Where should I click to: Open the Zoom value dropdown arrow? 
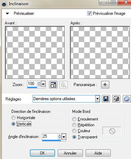coord(43,85)
